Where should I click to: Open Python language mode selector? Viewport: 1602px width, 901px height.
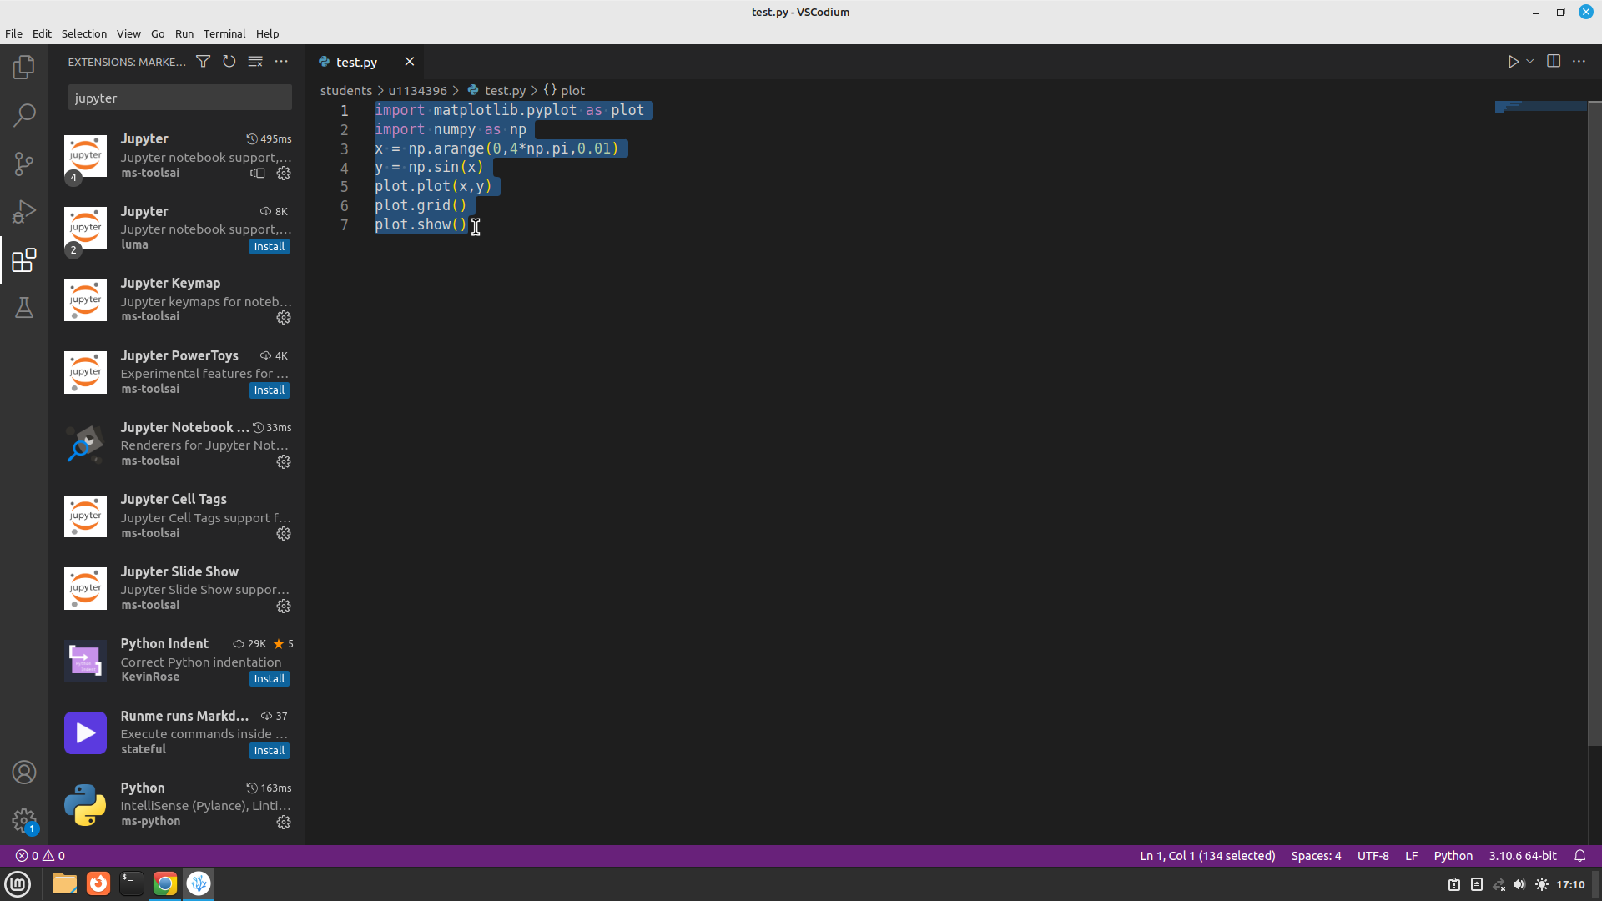point(1453,856)
